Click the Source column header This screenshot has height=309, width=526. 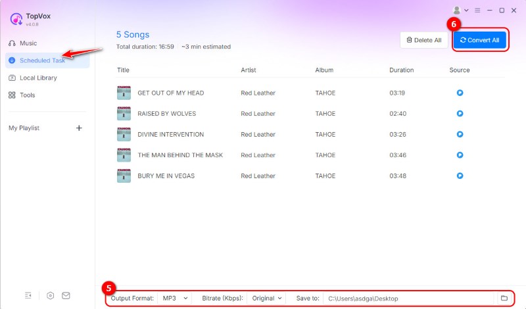coord(460,70)
